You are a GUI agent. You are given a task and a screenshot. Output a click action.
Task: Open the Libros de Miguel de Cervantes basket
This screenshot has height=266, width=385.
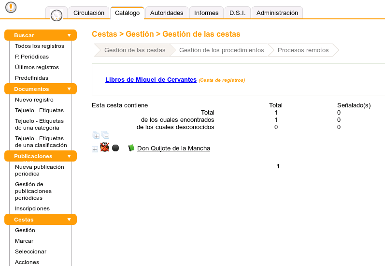point(151,79)
